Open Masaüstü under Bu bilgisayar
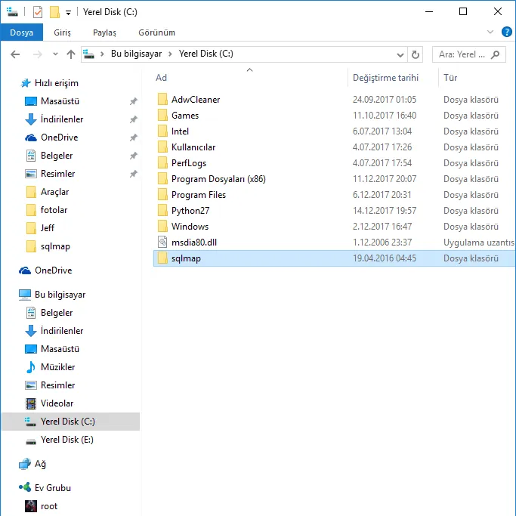516x516 pixels. 60,349
